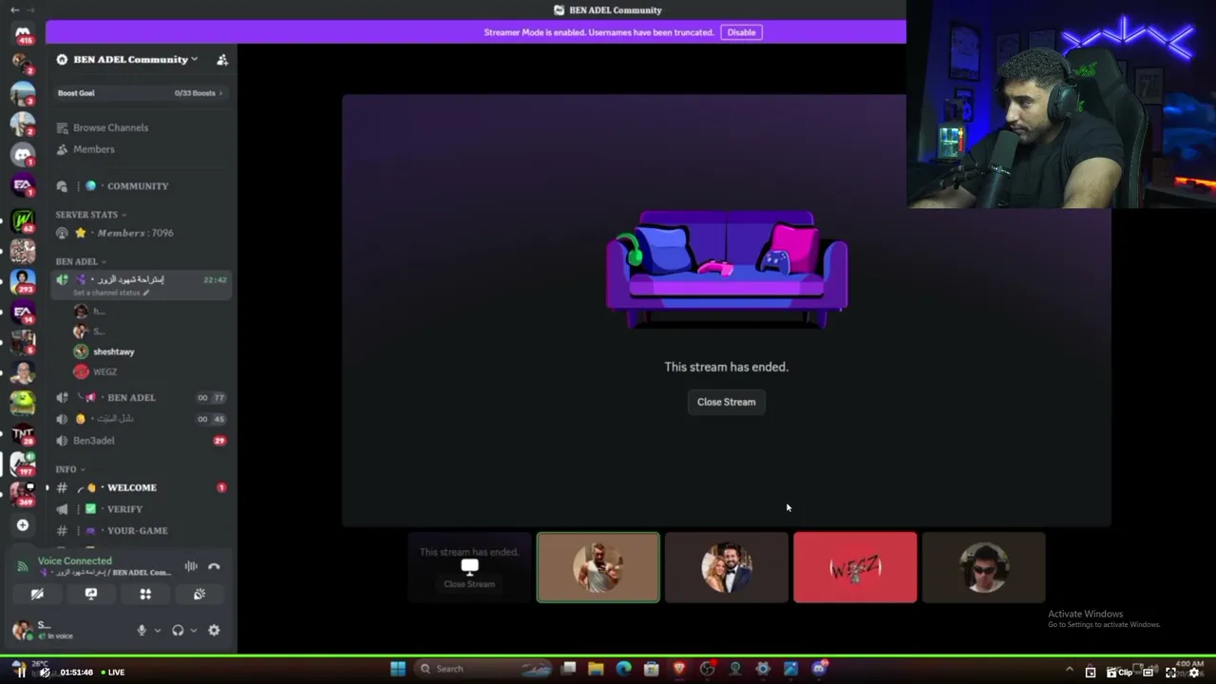Click the Voice Connected status text
1216x684 pixels.
click(74, 561)
